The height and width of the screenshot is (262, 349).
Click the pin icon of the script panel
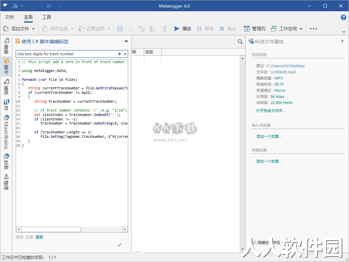click(x=126, y=41)
